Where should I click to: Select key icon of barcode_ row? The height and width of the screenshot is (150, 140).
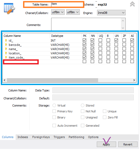point(6,45)
